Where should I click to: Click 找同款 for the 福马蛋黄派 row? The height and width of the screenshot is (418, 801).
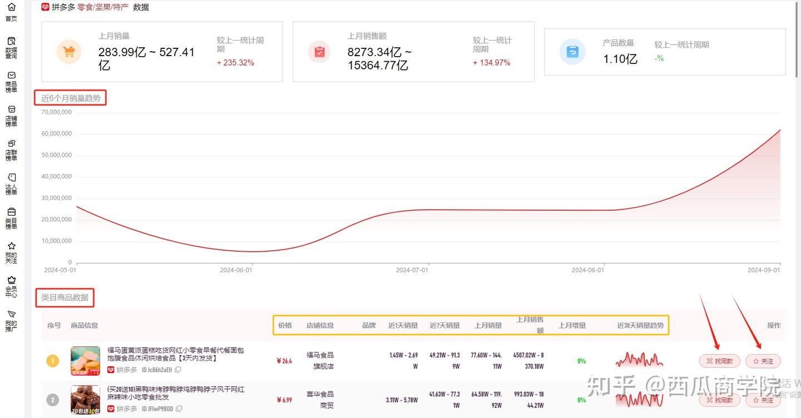[720, 361]
